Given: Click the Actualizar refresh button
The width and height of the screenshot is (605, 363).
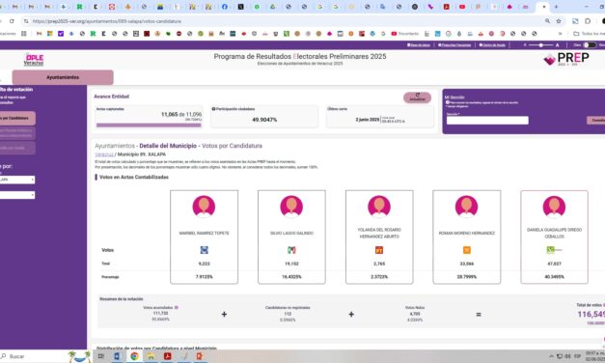Looking at the screenshot, I should pos(417,98).
